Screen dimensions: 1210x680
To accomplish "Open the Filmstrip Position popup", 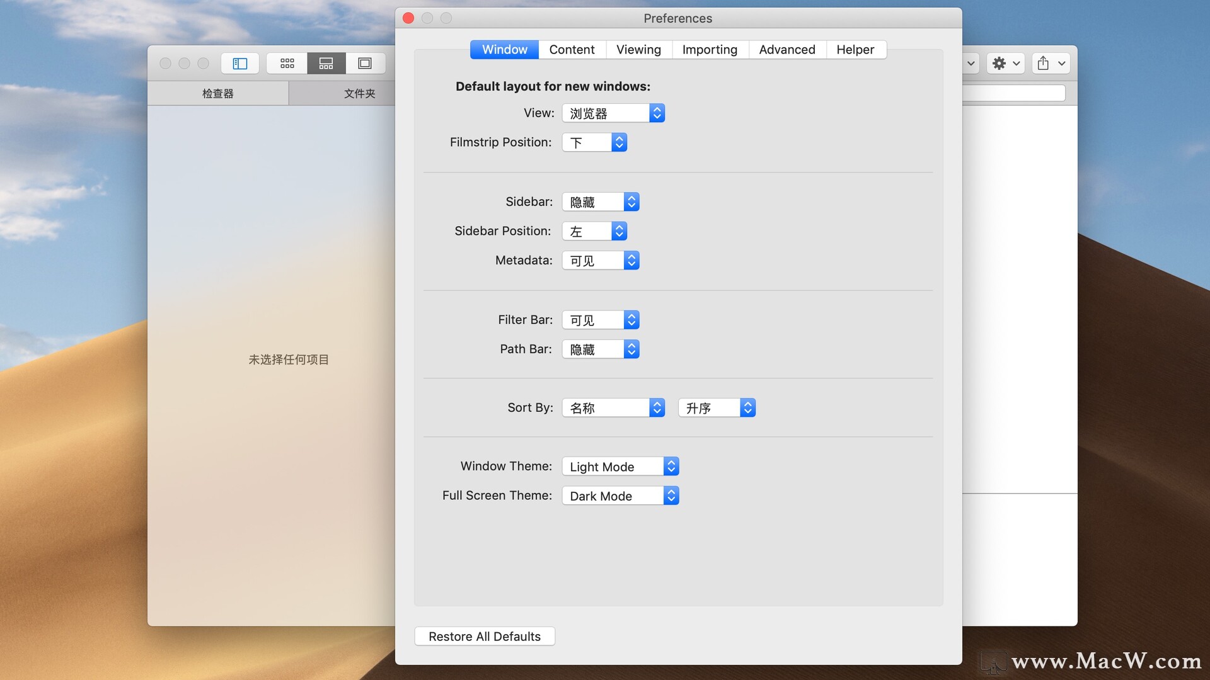I will [x=594, y=142].
